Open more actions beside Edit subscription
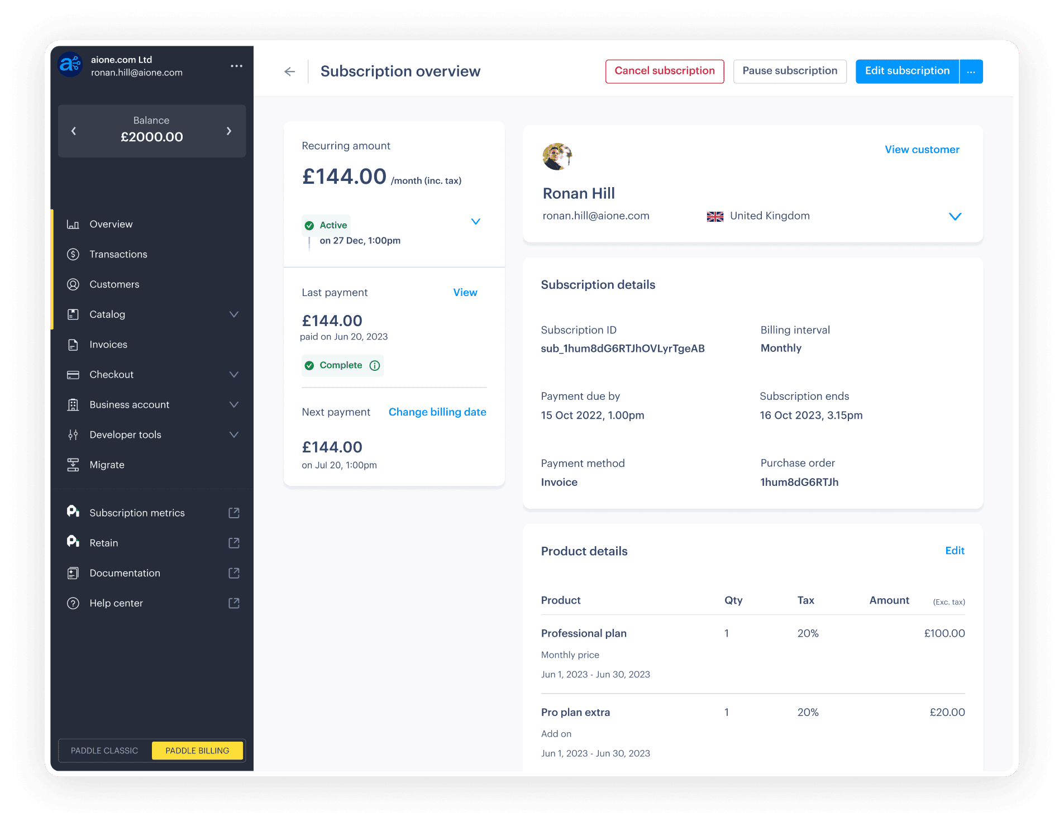Screen dimensions: 1064x826 971,71
